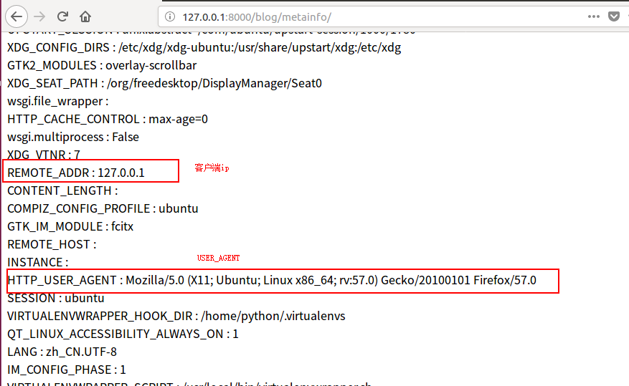Click the HTTP_CACHE_CONTROL : max-age=0 line
Image resolution: width=629 pixels, height=386 pixels.
[108, 119]
